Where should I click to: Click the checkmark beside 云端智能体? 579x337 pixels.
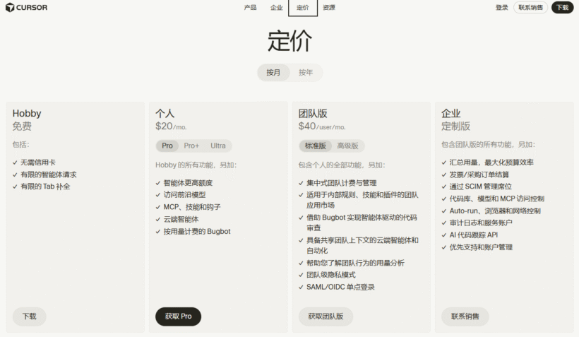pyautogui.click(x=158, y=220)
